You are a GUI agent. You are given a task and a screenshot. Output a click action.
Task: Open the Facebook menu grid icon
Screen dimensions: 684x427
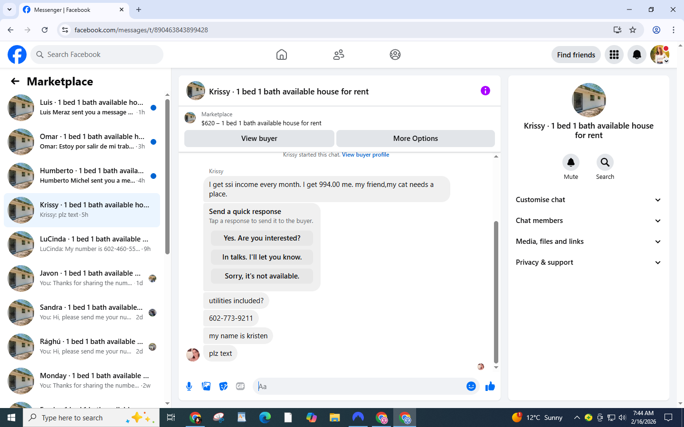[614, 55]
